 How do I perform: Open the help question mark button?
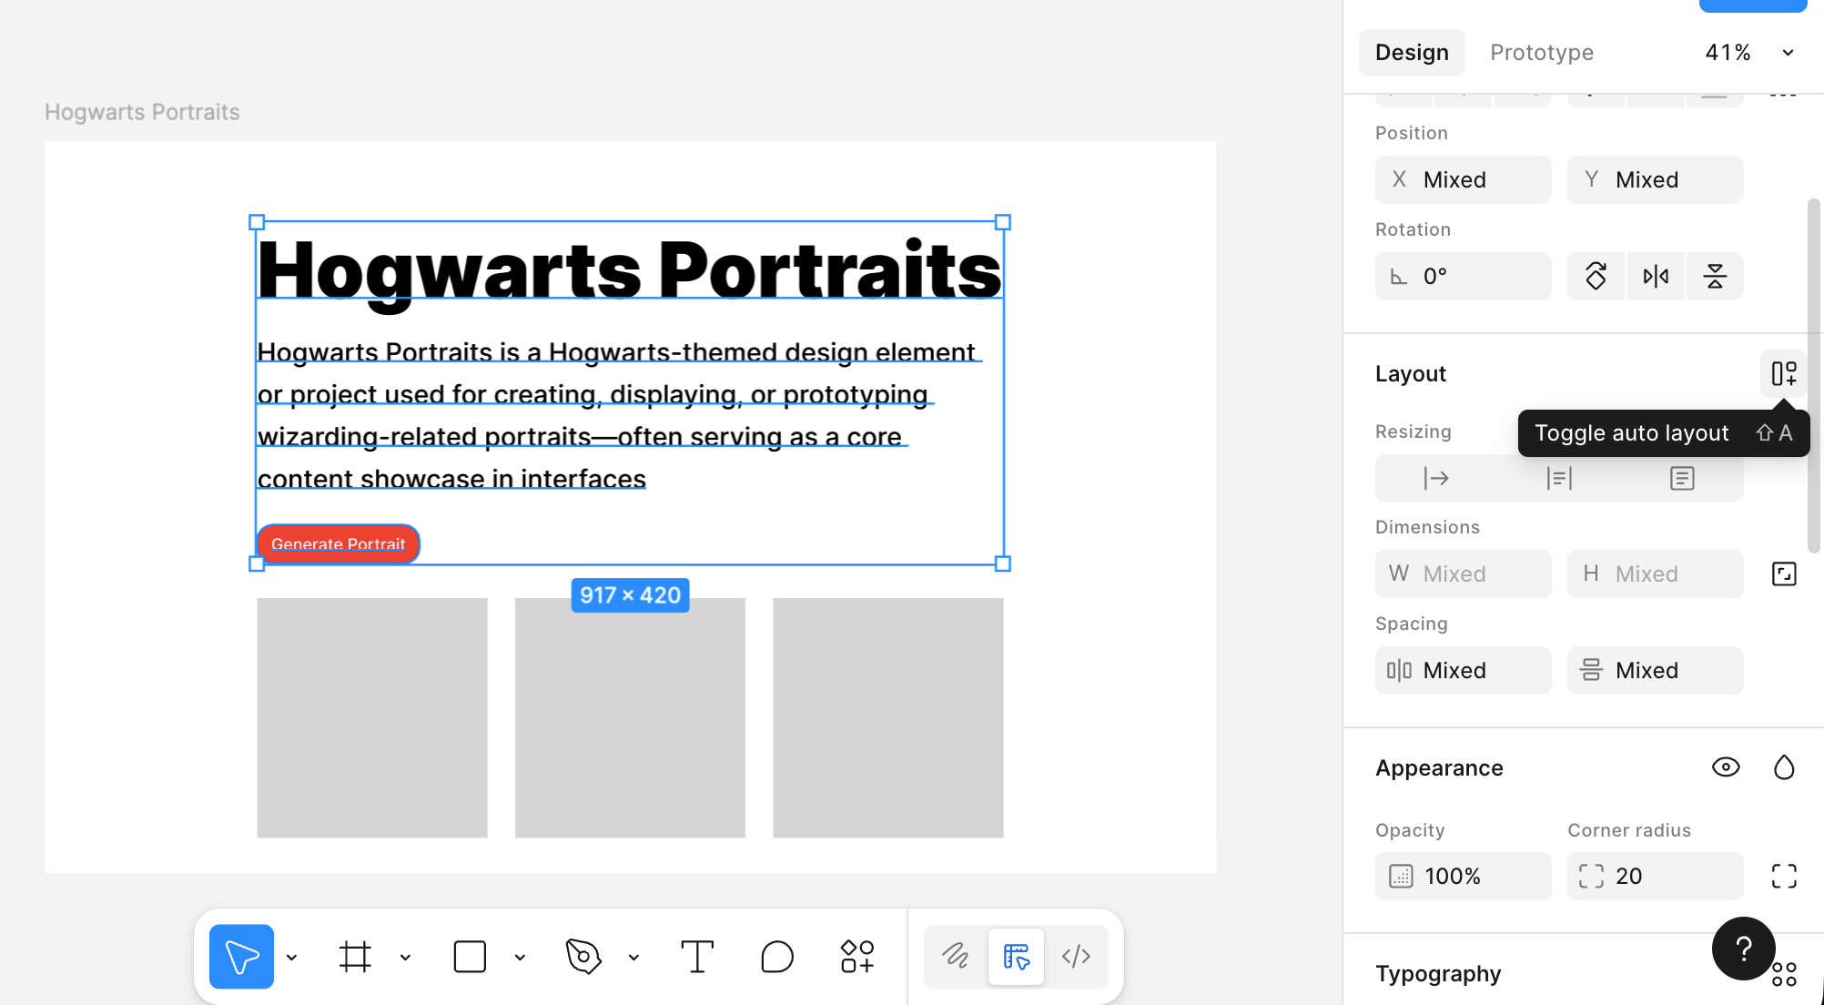click(1742, 949)
